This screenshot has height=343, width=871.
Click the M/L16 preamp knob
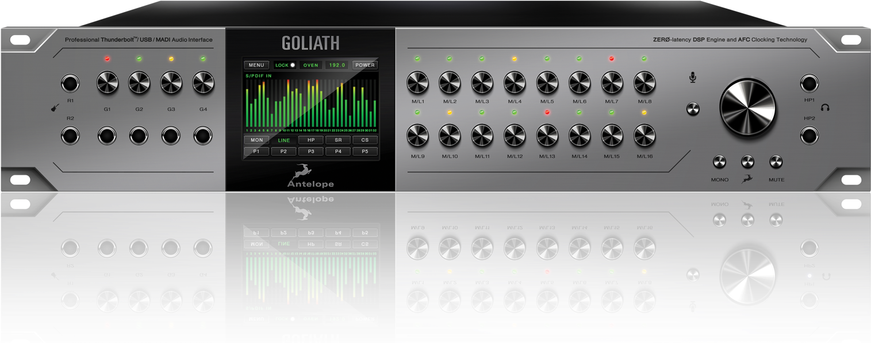pyautogui.click(x=644, y=136)
